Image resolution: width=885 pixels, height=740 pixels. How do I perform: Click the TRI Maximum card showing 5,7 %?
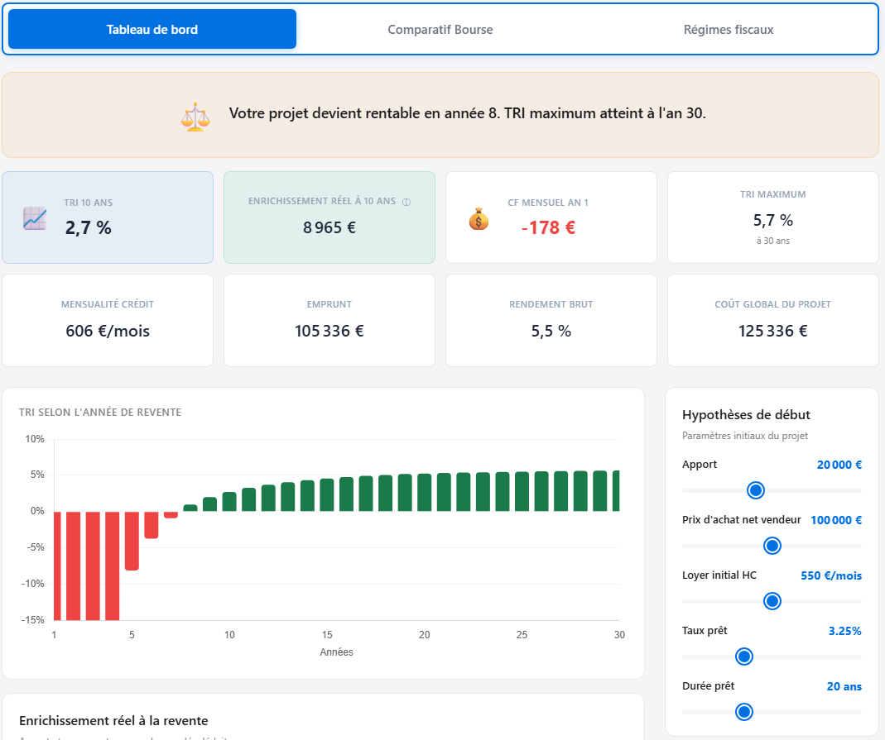772,217
